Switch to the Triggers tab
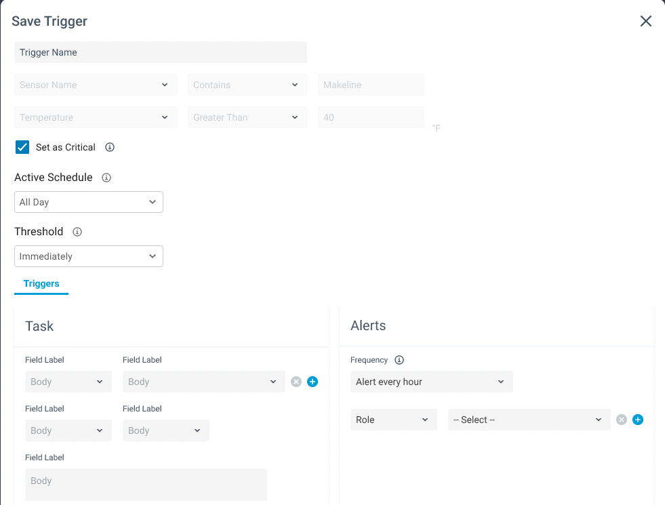 pyautogui.click(x=41, y=284)
